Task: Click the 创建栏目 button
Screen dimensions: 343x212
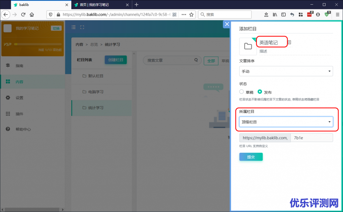Action: click(x=116, y=60)
